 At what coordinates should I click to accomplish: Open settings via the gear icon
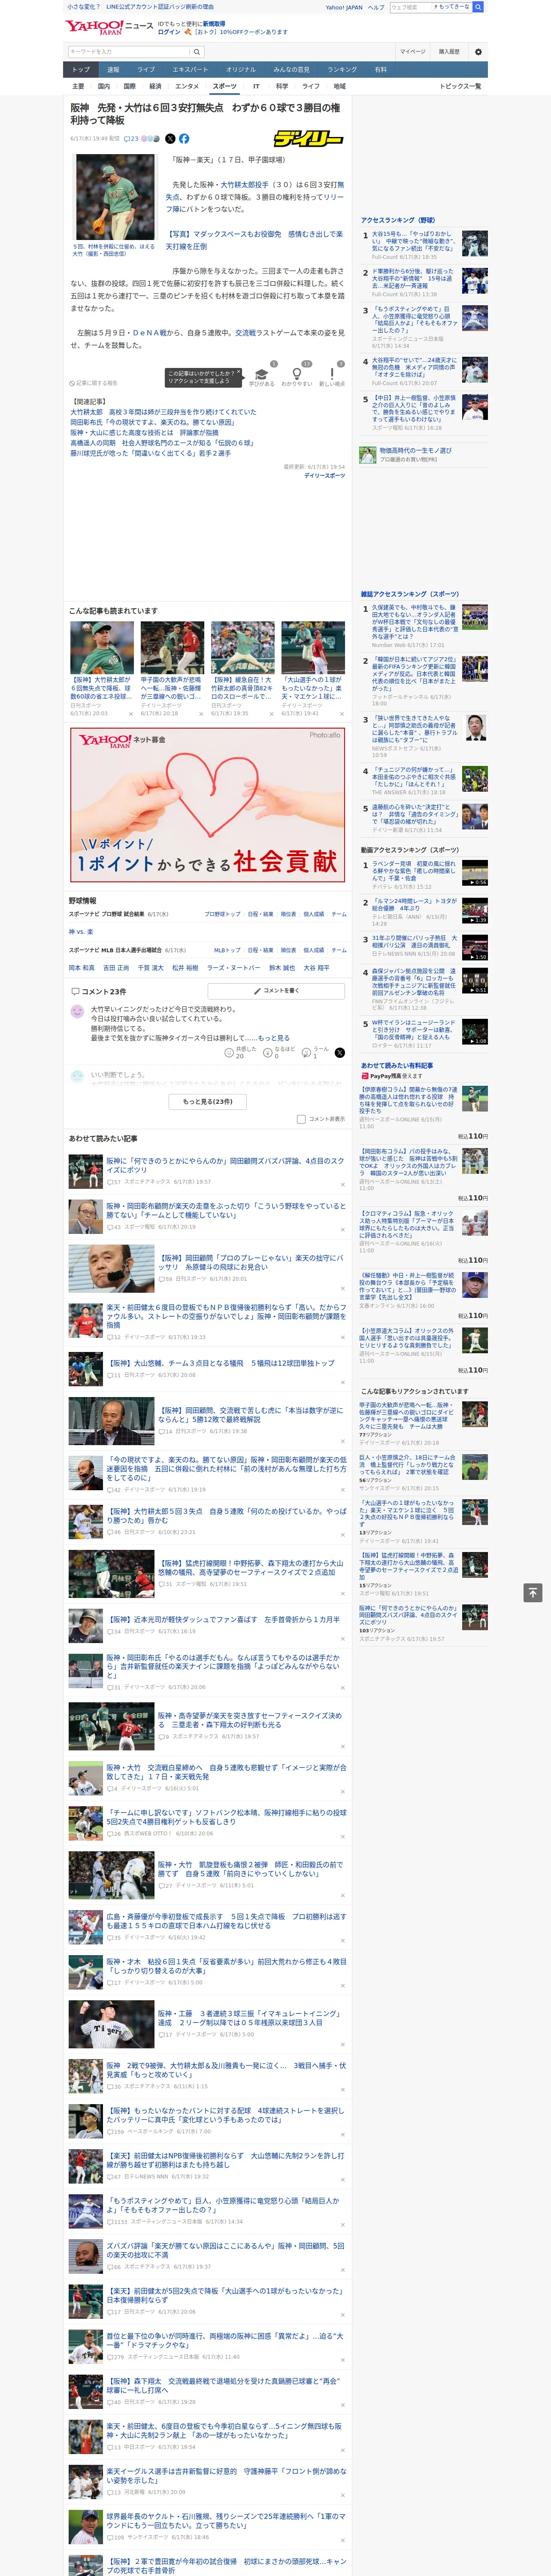(478, 52)
